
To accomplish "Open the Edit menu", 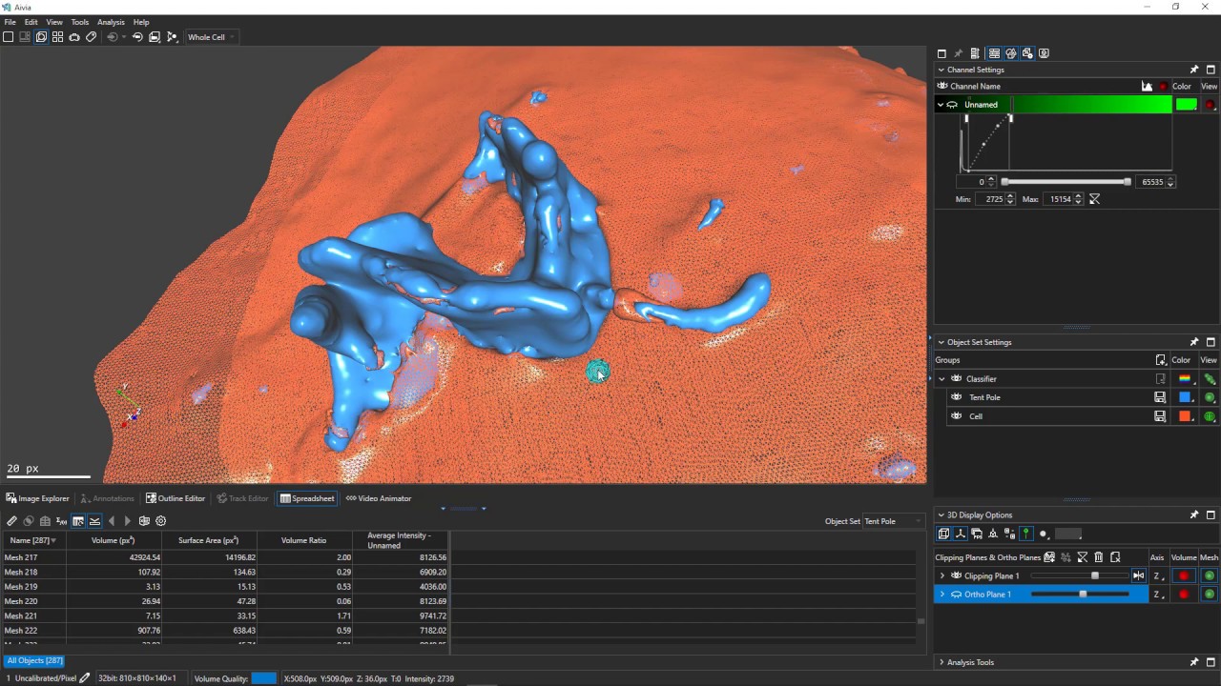I will (x=31, y=22).
